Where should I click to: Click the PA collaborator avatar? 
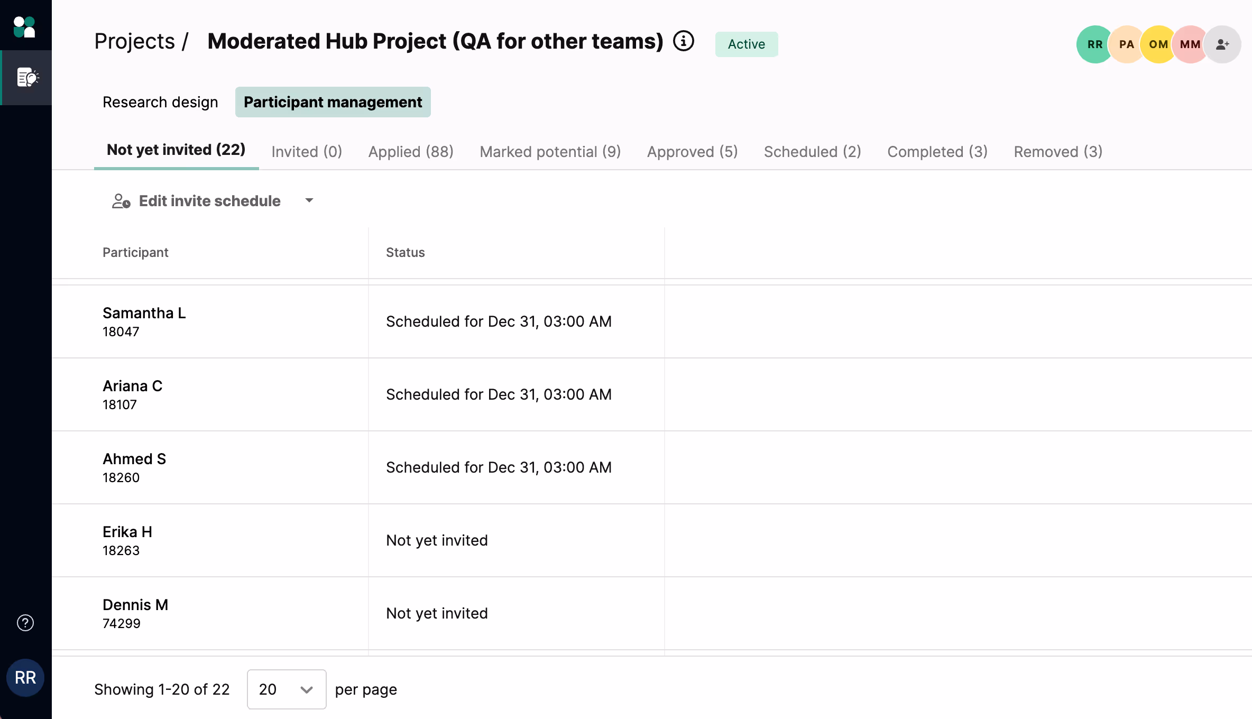tap(1126, 44)
